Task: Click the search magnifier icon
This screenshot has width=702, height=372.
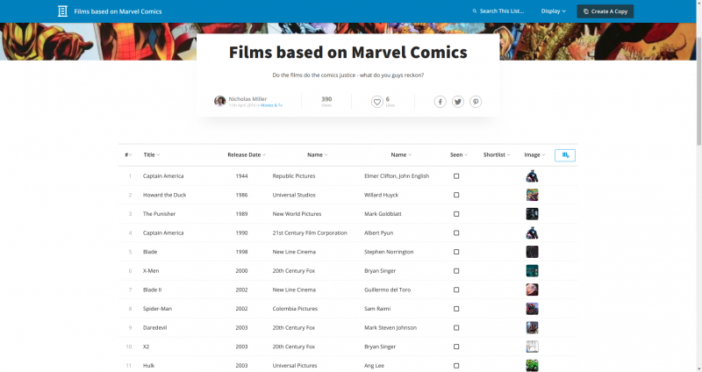Action: (475, 11)
